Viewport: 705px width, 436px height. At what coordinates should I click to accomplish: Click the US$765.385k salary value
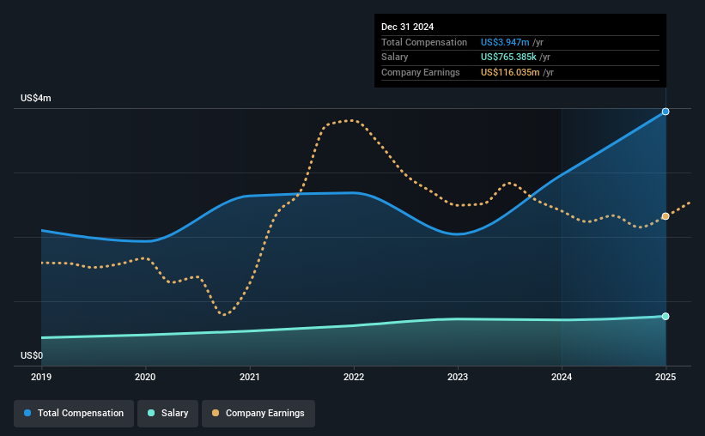[508, 58]
